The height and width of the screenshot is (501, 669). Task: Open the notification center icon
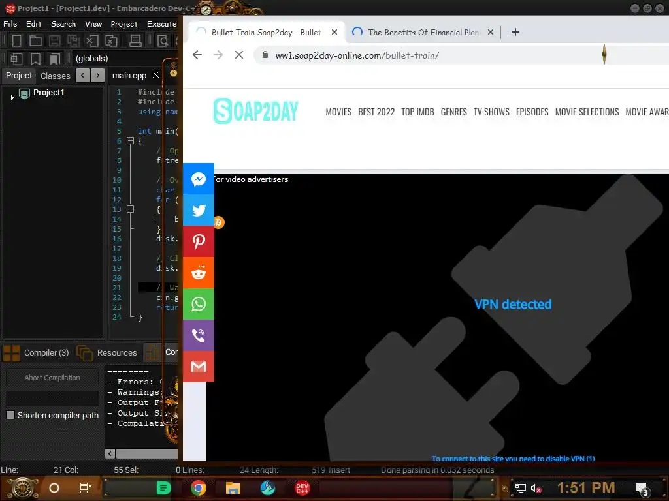coord(642,489)
